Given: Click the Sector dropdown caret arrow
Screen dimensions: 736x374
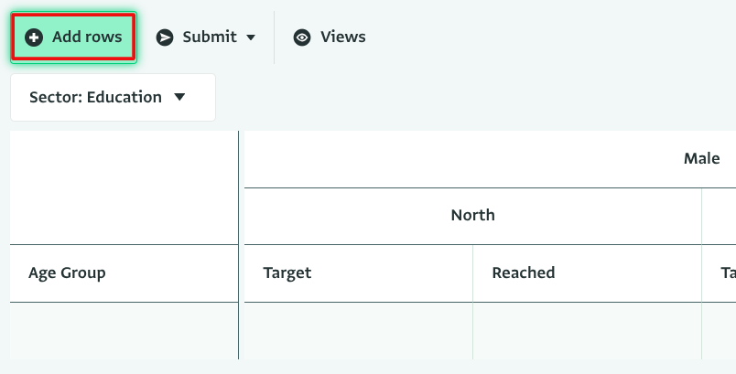Looking at the screenshot, I should point(179,97).
